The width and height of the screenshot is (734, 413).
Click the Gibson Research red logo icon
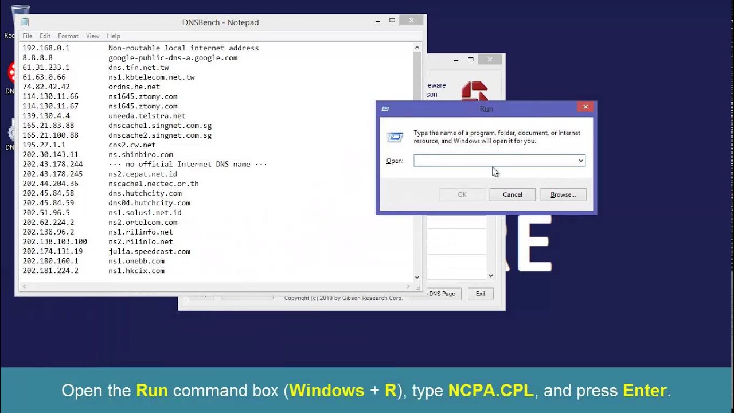[475, 91]
